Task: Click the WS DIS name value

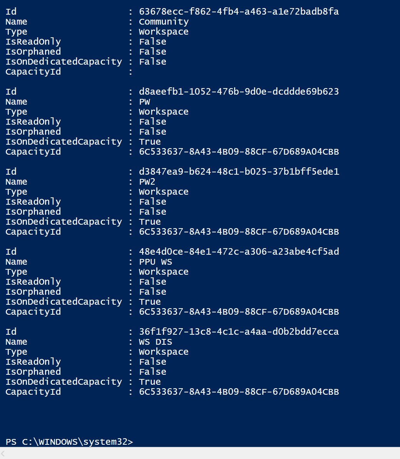Action: click(x=156, y=342)
